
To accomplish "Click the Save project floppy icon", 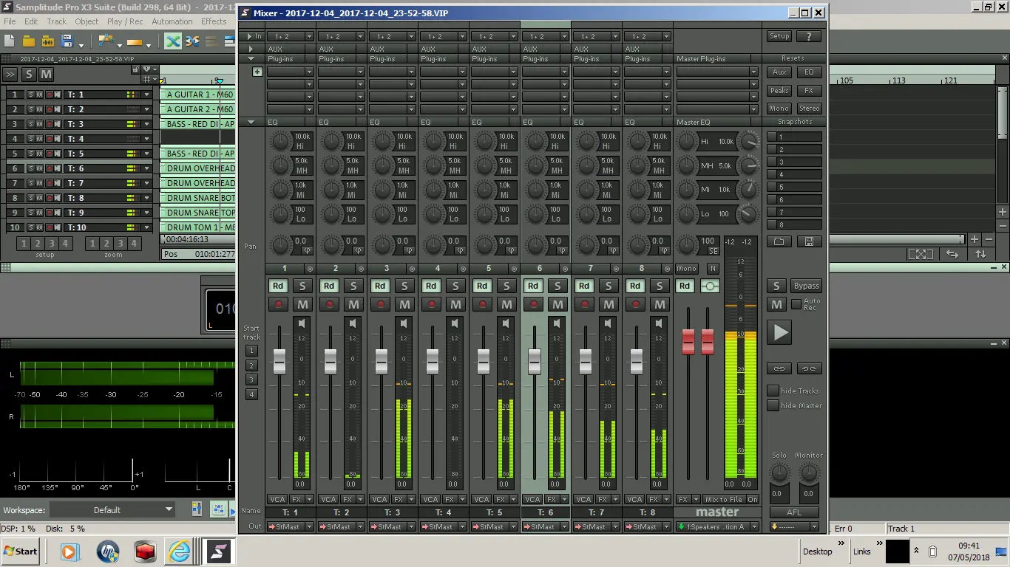I will point(67,41).
